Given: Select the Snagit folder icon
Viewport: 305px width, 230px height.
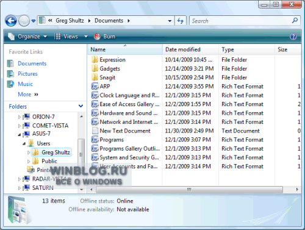Looking at the screenshot, I should [x=95, y=77].
